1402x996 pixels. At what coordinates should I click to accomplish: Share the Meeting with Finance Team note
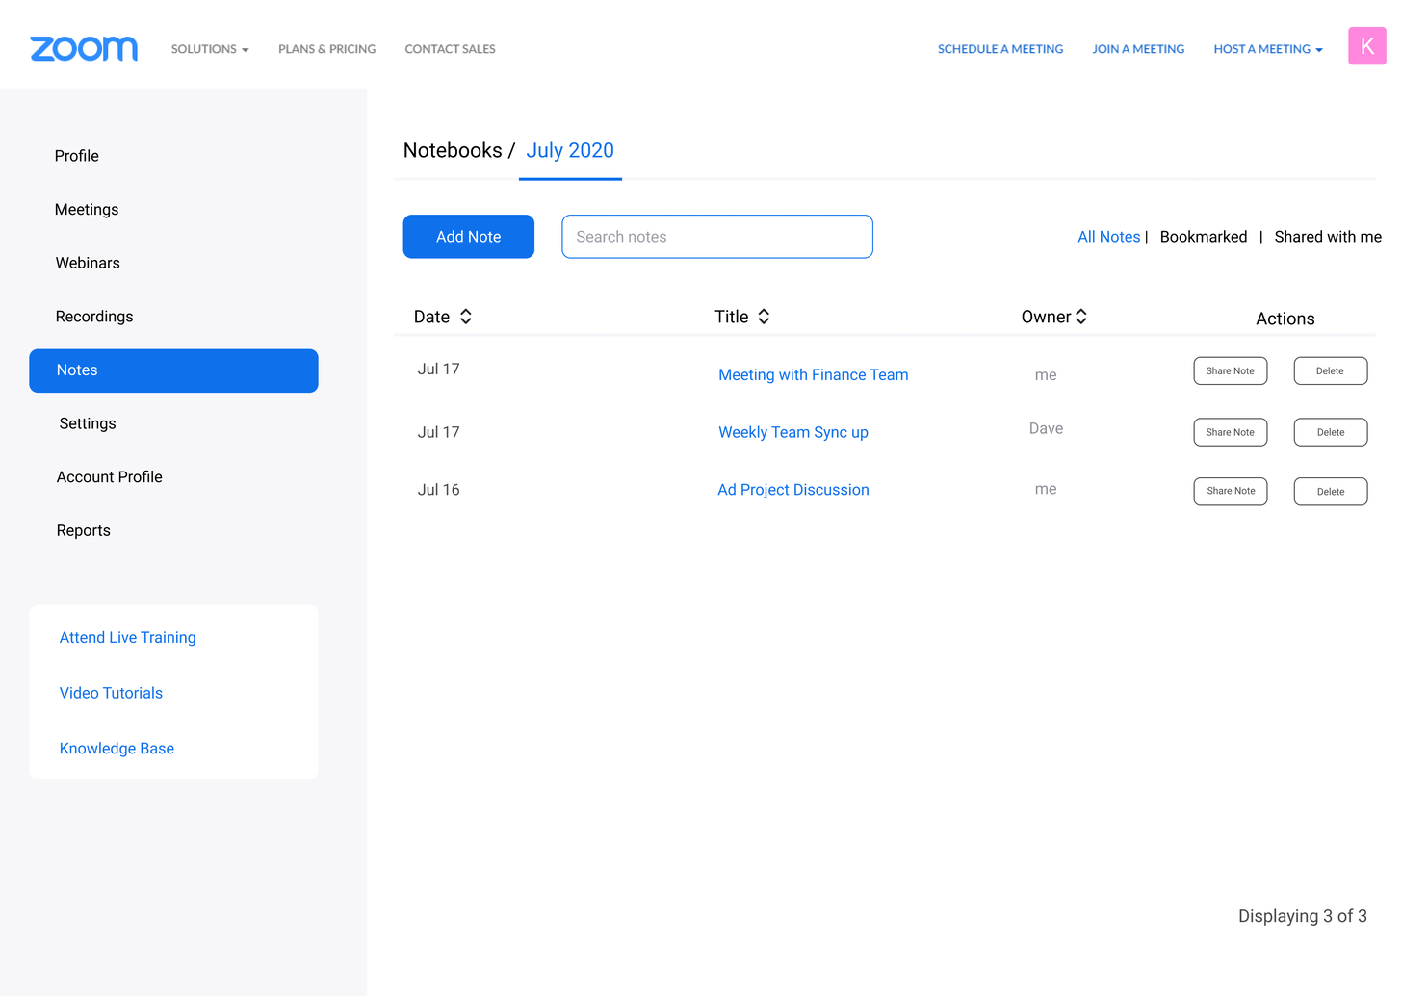click(x=1231, y=370)
